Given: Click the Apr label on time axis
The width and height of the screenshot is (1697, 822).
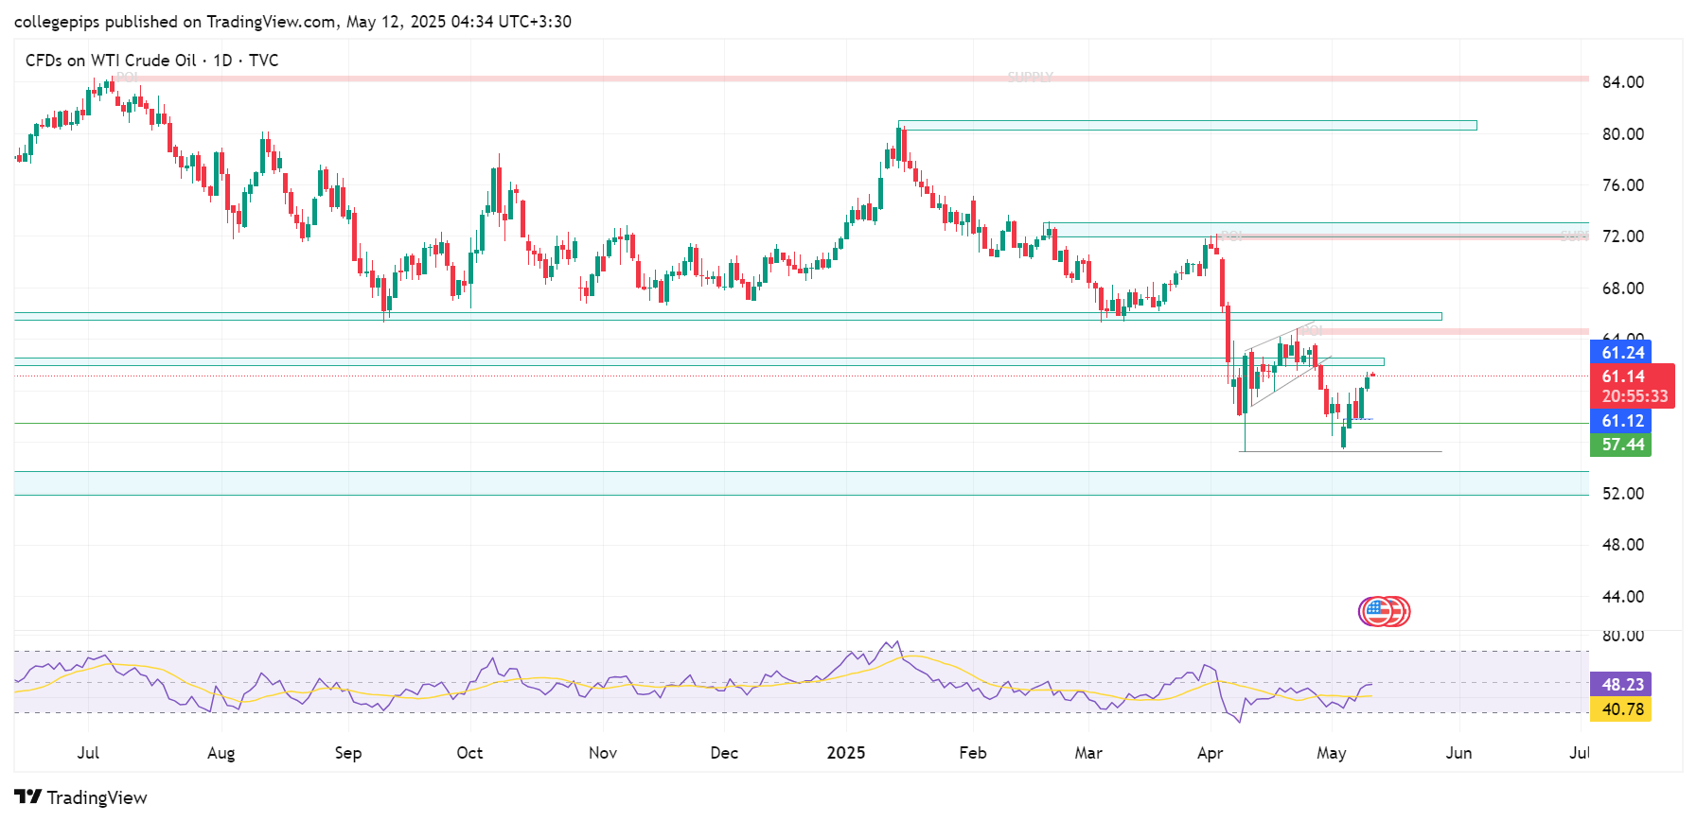Looking at the screenshot, I should click(1210, 753).
